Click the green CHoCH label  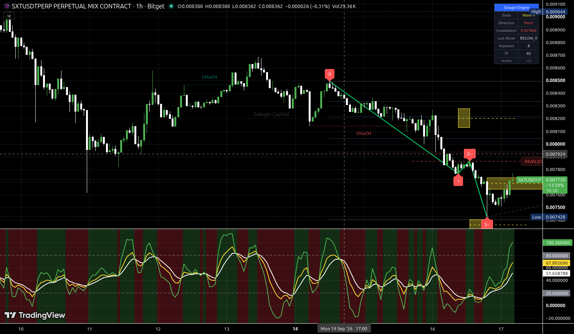[x=209, y=77]
